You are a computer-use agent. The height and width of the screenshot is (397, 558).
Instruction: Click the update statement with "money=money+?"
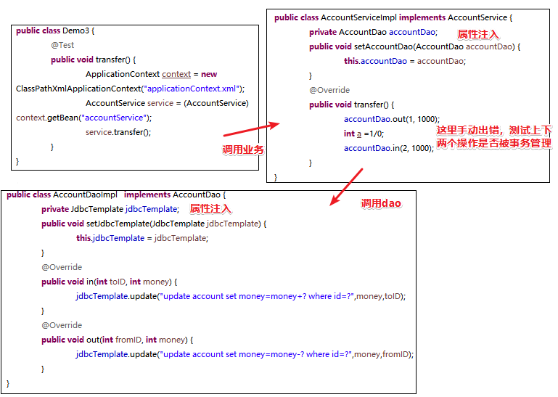tap(241, 296)
